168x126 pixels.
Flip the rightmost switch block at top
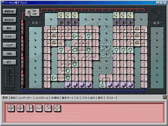pos(130,16)
